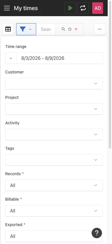Viewport: 112px width, 244px height.
Task: Start a timer with the green play button
Action: [70, 8]
